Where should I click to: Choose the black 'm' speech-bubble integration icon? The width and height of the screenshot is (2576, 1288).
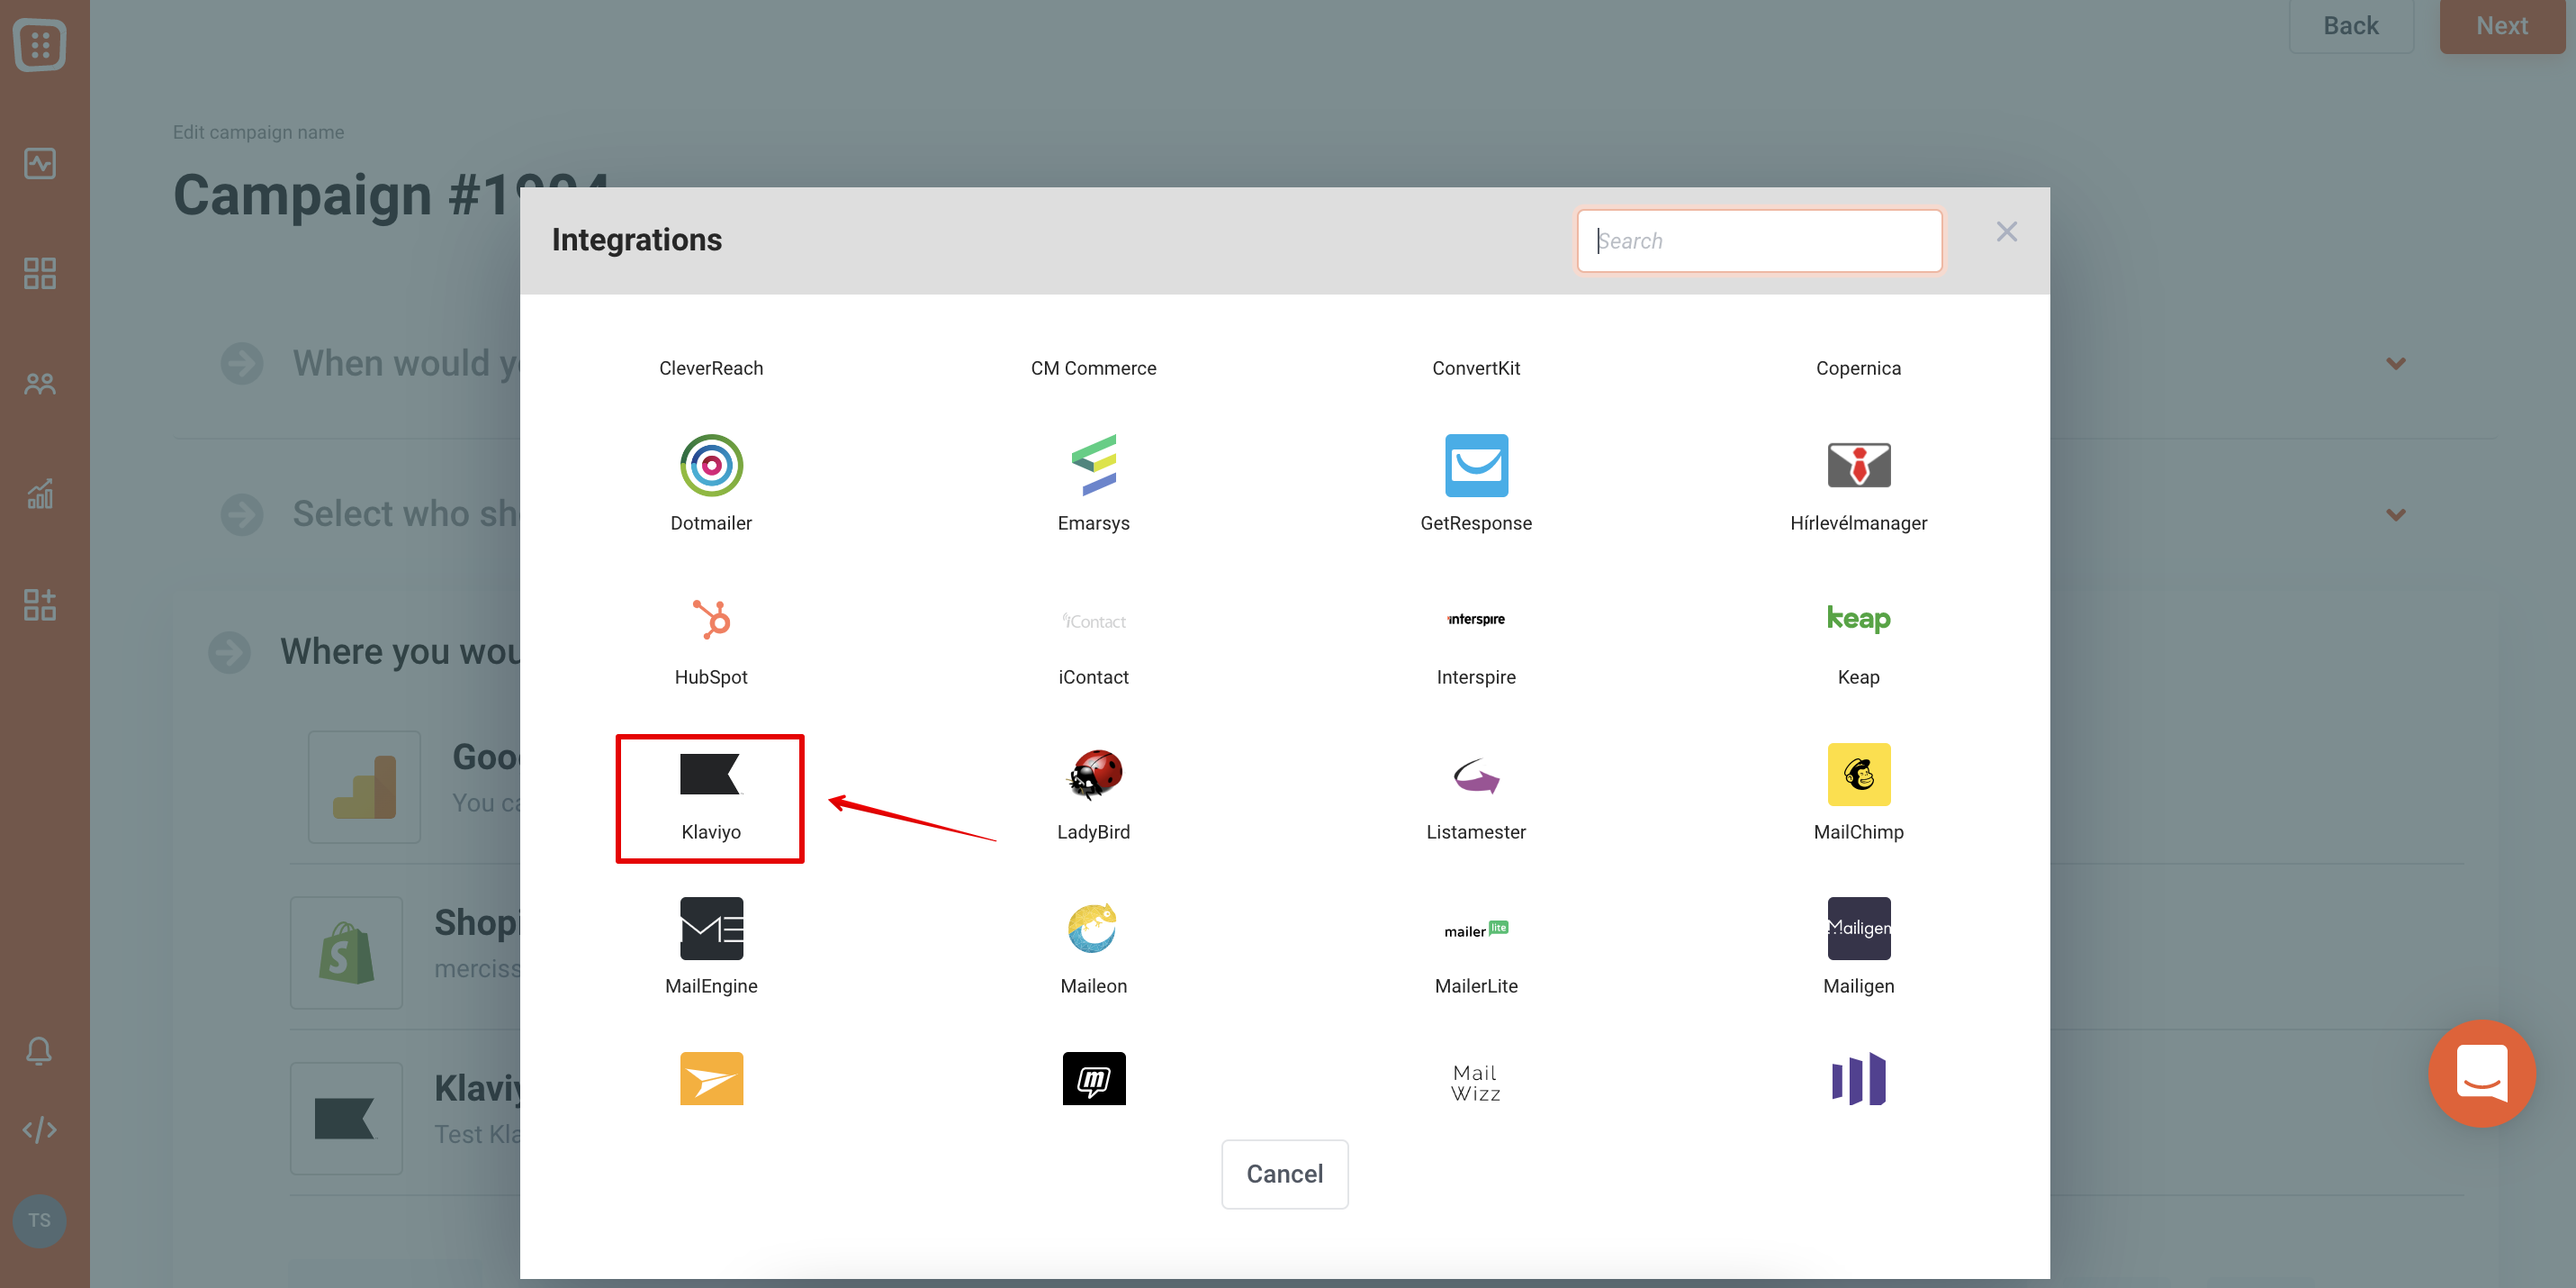click(1093, 1078)
